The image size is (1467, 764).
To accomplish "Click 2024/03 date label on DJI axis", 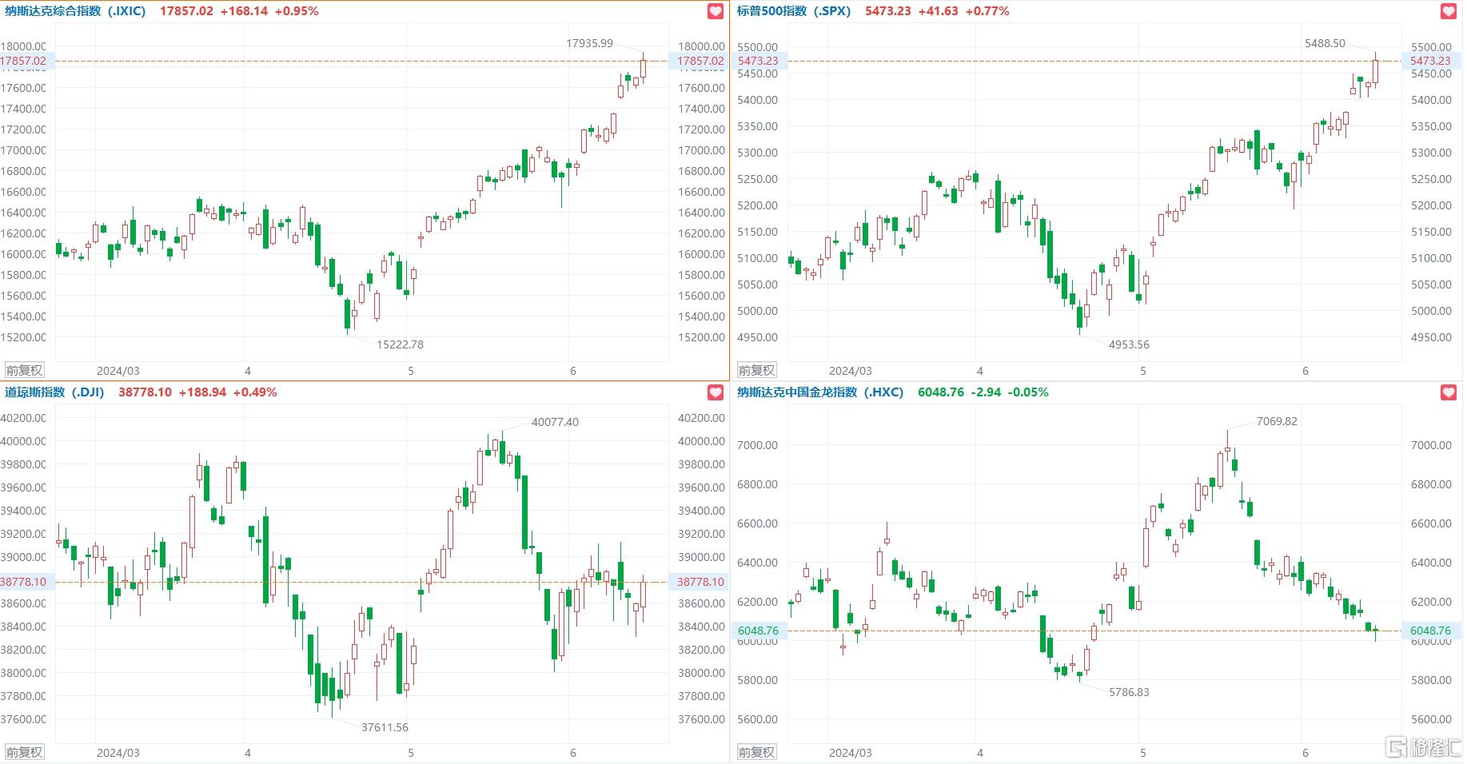I will 118,753.
